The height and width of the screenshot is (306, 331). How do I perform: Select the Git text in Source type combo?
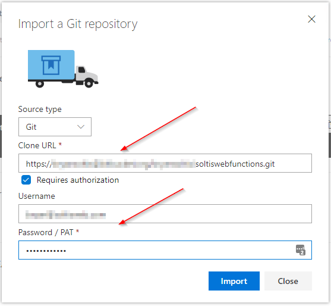point(31,127)
